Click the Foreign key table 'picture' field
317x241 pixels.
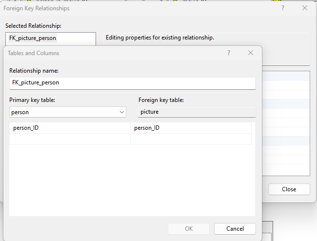[197, 112]
